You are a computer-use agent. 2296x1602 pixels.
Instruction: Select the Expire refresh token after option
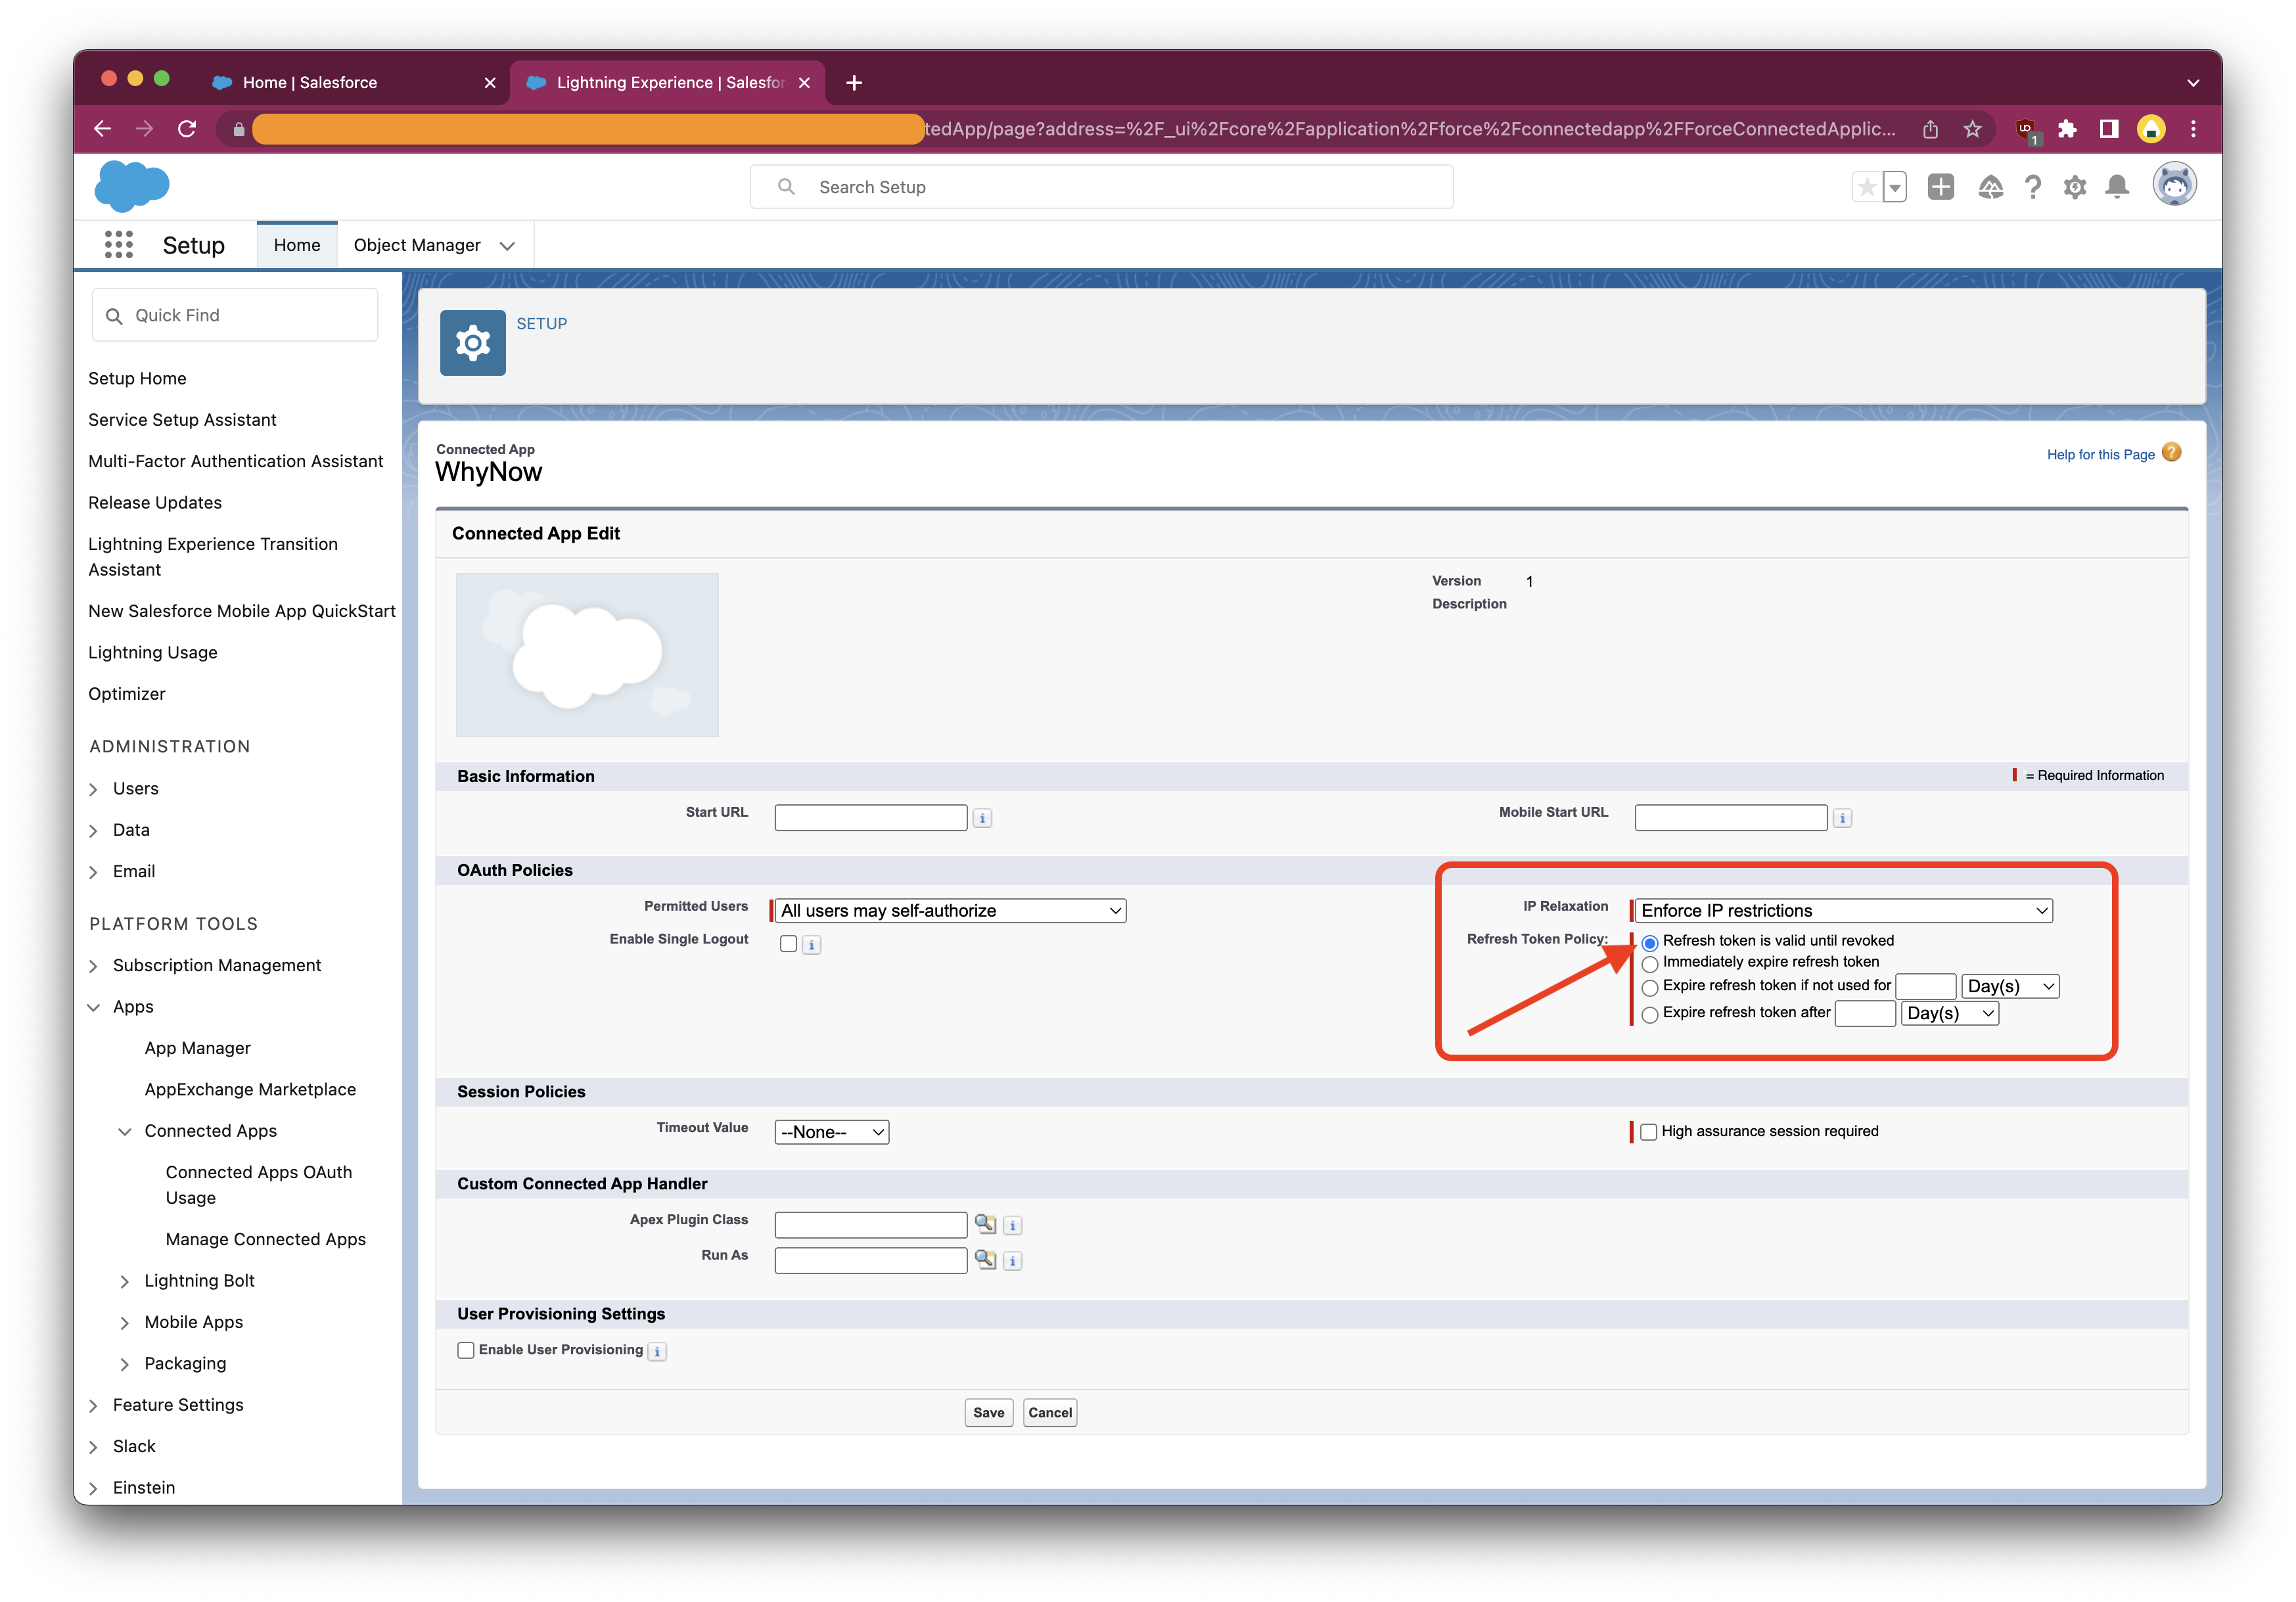coord(1650,1015)
